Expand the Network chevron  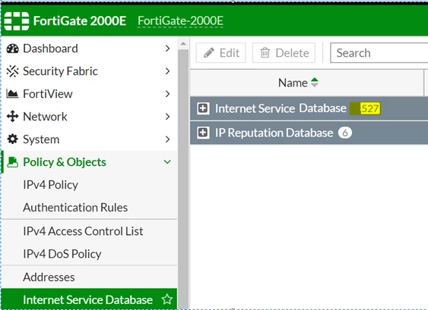(167, 117)
